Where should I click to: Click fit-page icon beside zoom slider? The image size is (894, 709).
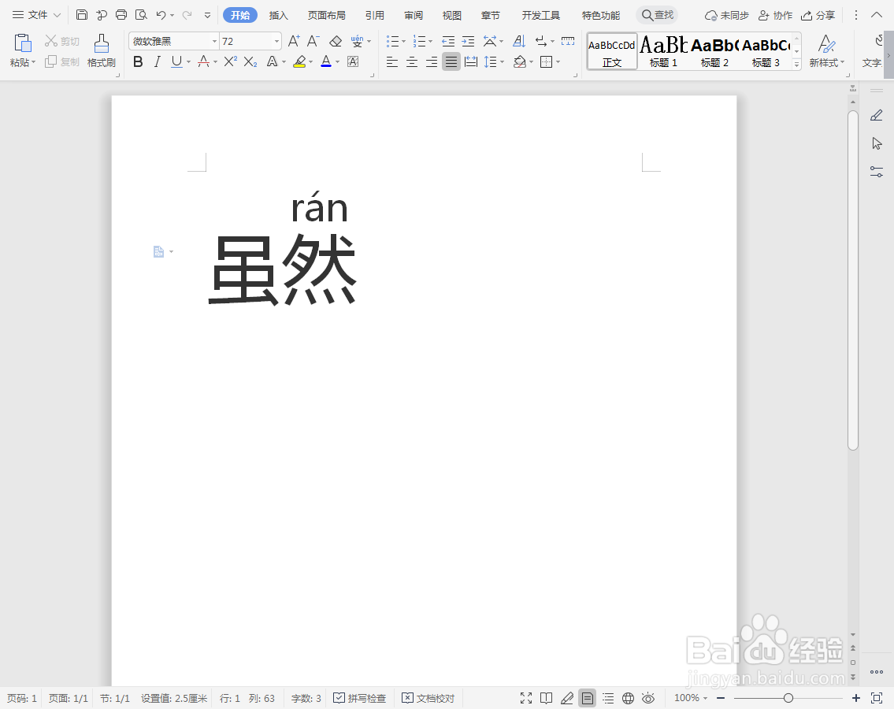(877, 698)
